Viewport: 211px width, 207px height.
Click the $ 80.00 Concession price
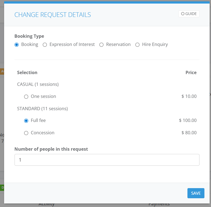[189, 133]
